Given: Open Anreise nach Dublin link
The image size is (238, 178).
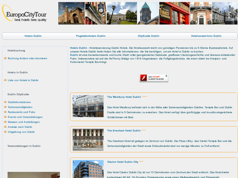Looking at the screenshot, I should pyautogui.click(x=20, y=127).
